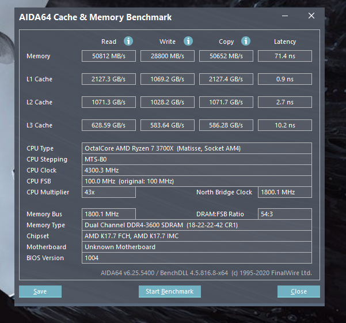Select the Memory write value 28800 MB/s

click(168, 56)
